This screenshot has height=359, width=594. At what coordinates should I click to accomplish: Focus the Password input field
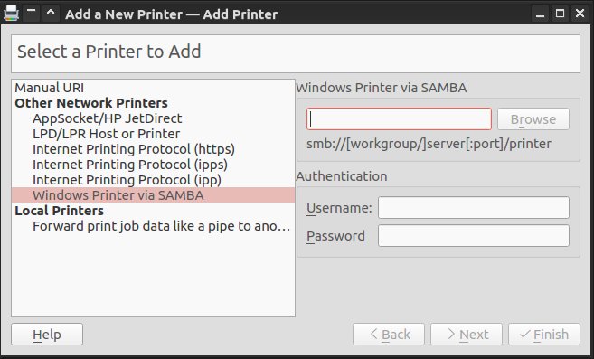(474, 236)
